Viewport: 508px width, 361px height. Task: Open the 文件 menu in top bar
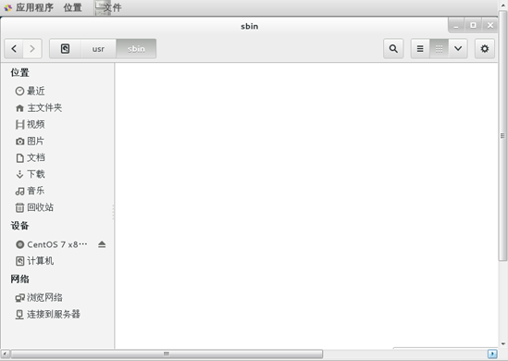[108, 7]
